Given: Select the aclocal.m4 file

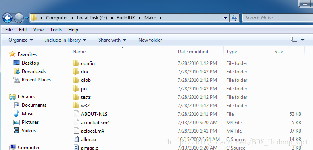Looking at the screenshot, I should pyautogui.click(x=92, y=131).
